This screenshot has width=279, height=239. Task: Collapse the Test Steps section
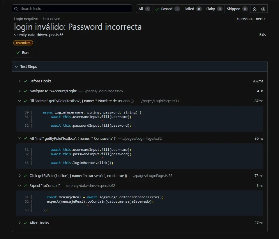click(17, 66)
